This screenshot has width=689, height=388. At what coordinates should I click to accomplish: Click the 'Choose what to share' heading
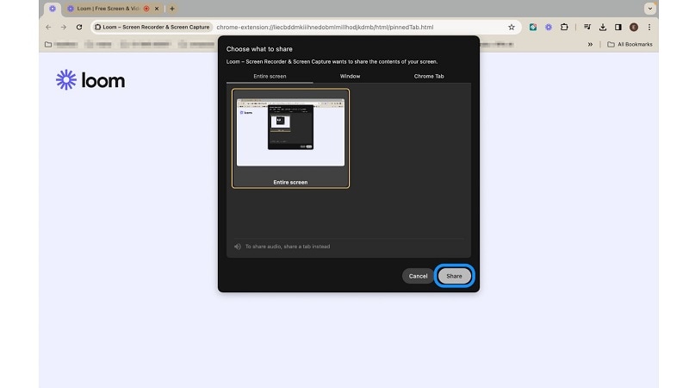tap(259, 49)
